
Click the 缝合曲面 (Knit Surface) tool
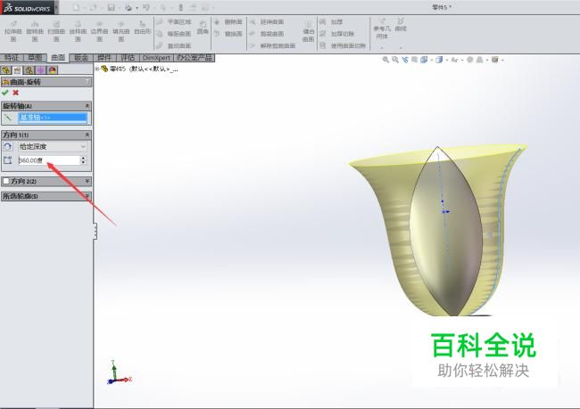308,31
